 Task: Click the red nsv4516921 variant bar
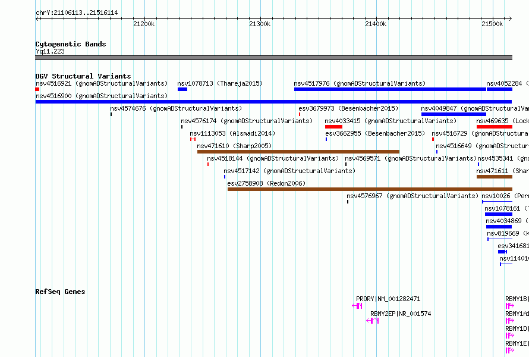37,89
